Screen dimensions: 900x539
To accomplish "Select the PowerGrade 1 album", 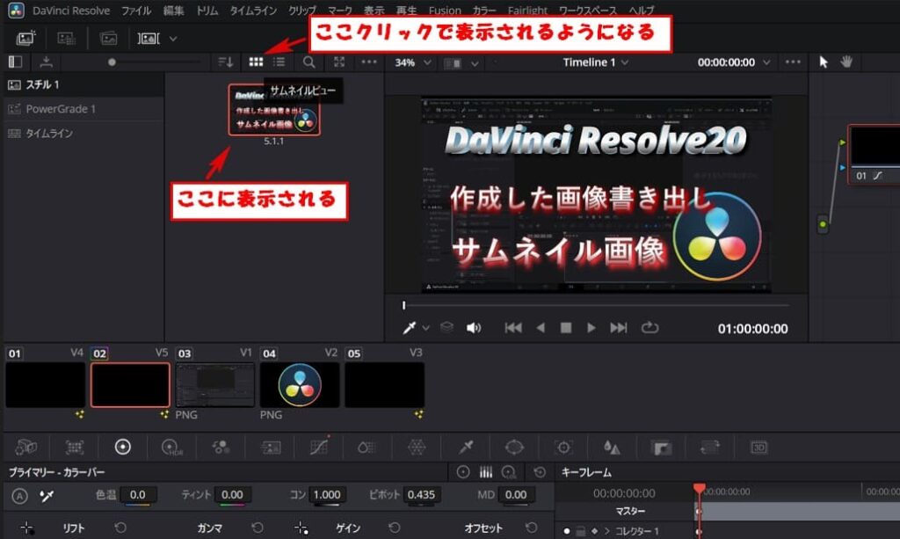I will point(83,108).
